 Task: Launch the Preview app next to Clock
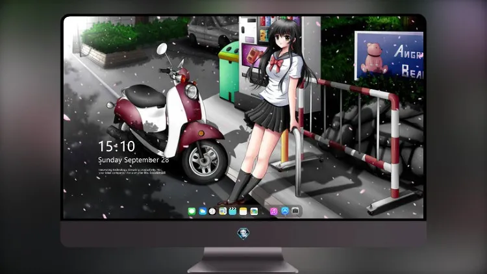(223, 212)
